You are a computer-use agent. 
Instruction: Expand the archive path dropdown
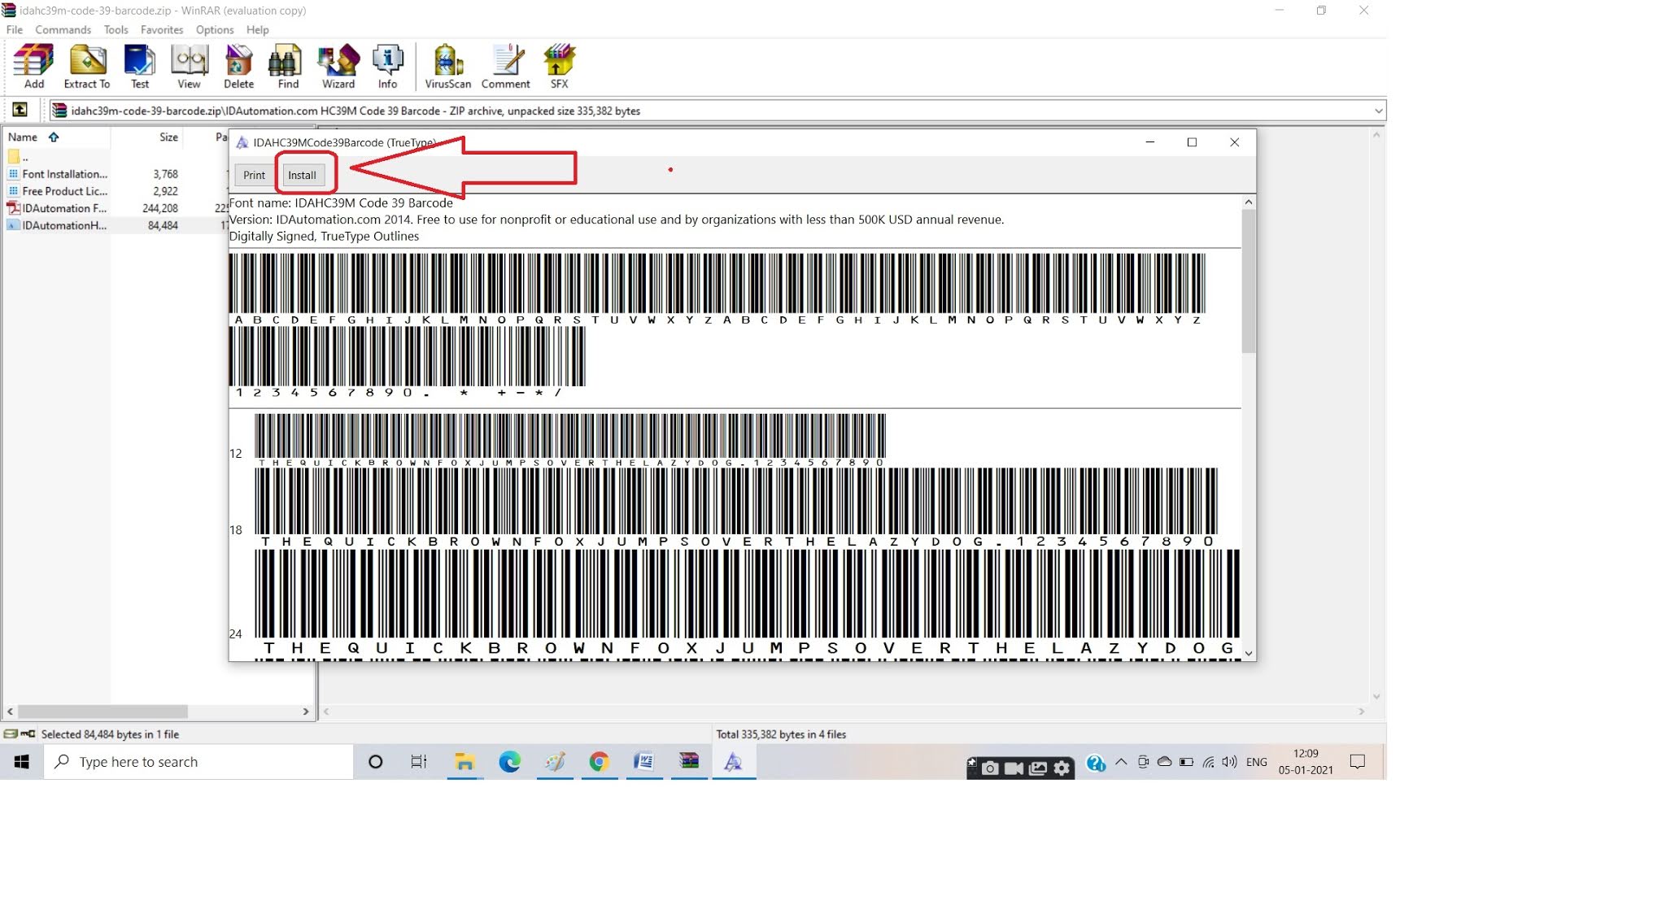click(x=1376, y=110)
